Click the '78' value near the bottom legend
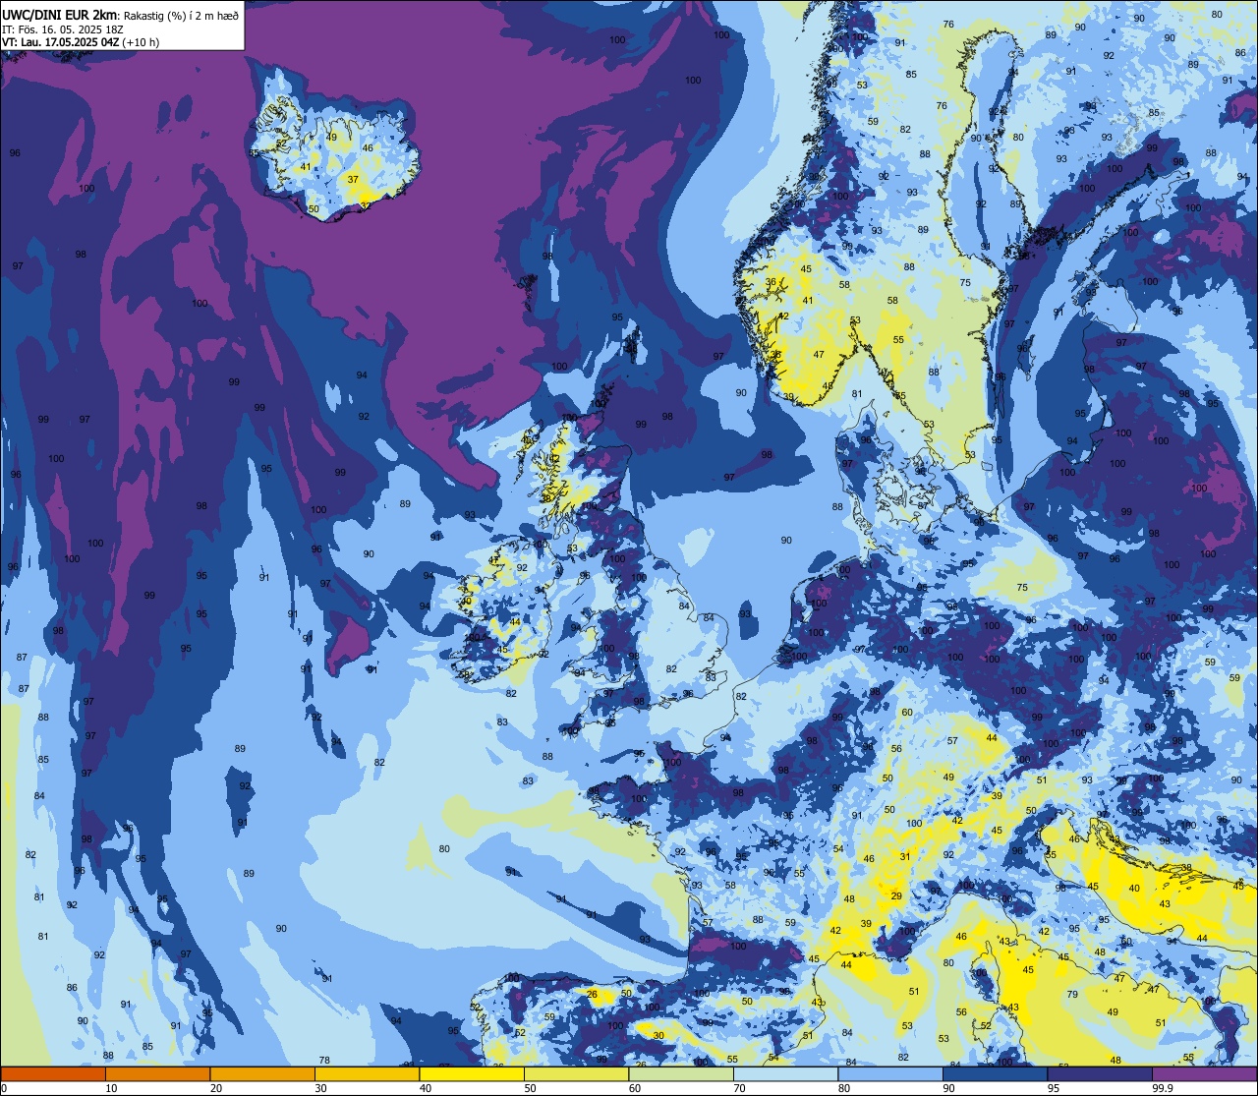The image size is (1258, 1096). (324, 1061)
